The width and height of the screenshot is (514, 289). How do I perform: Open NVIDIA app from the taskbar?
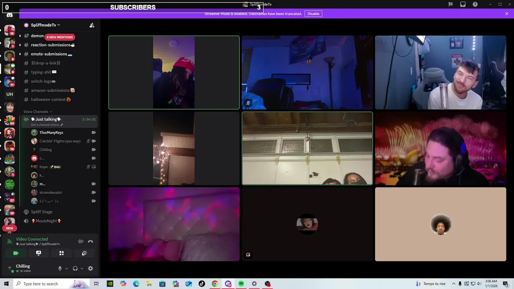[110, 284]
